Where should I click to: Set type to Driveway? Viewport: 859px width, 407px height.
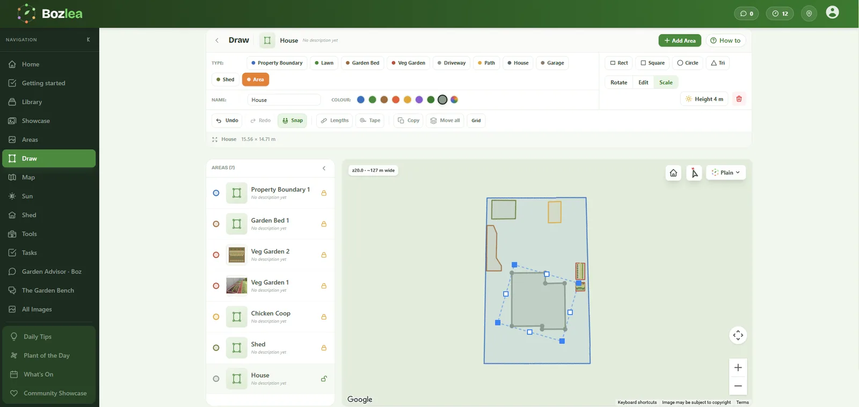pos(452,63)
